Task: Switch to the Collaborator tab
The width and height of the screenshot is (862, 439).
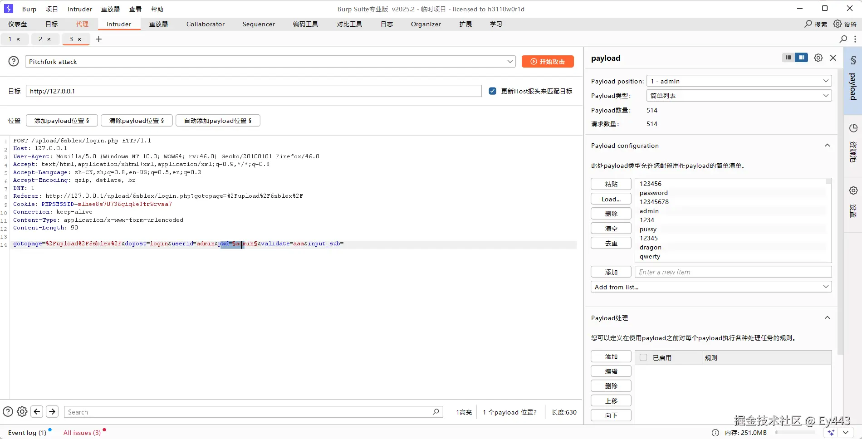Action: click(x=206, y=24)
